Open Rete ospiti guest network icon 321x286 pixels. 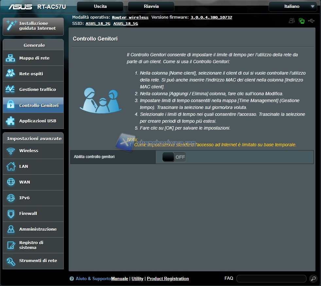coord(10,74)
